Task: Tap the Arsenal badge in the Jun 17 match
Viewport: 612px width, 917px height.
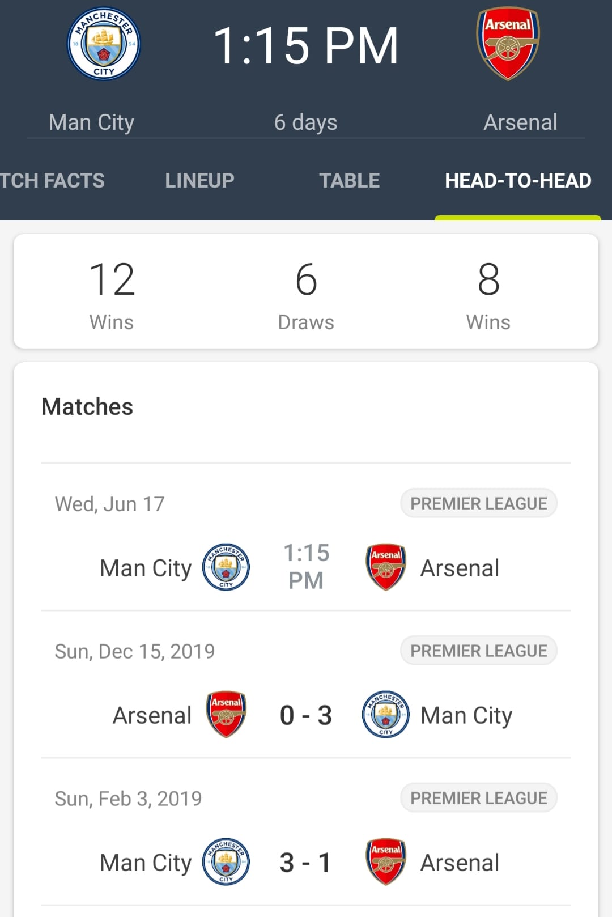Action: (386, 567)
